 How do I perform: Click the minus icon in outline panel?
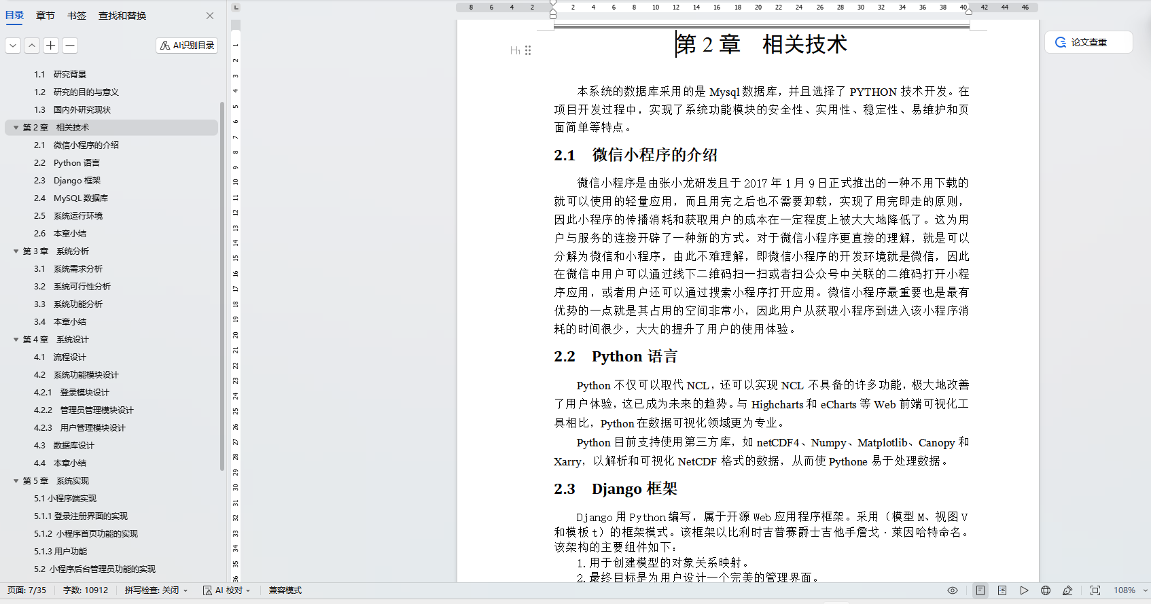click(70, 46)
